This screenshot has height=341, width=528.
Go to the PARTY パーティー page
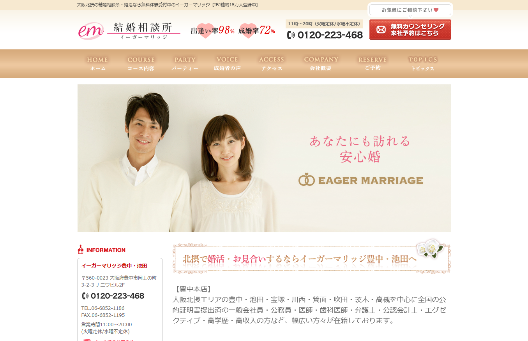pyautogui.click(x=185, y=64)
